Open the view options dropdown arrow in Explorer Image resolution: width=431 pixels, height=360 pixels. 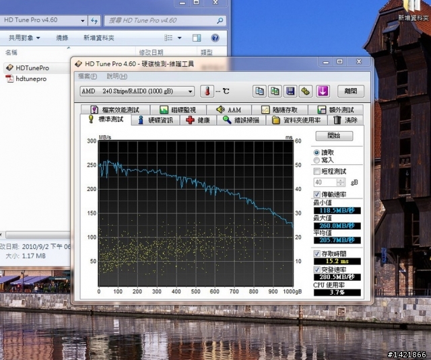click(180, 38)
